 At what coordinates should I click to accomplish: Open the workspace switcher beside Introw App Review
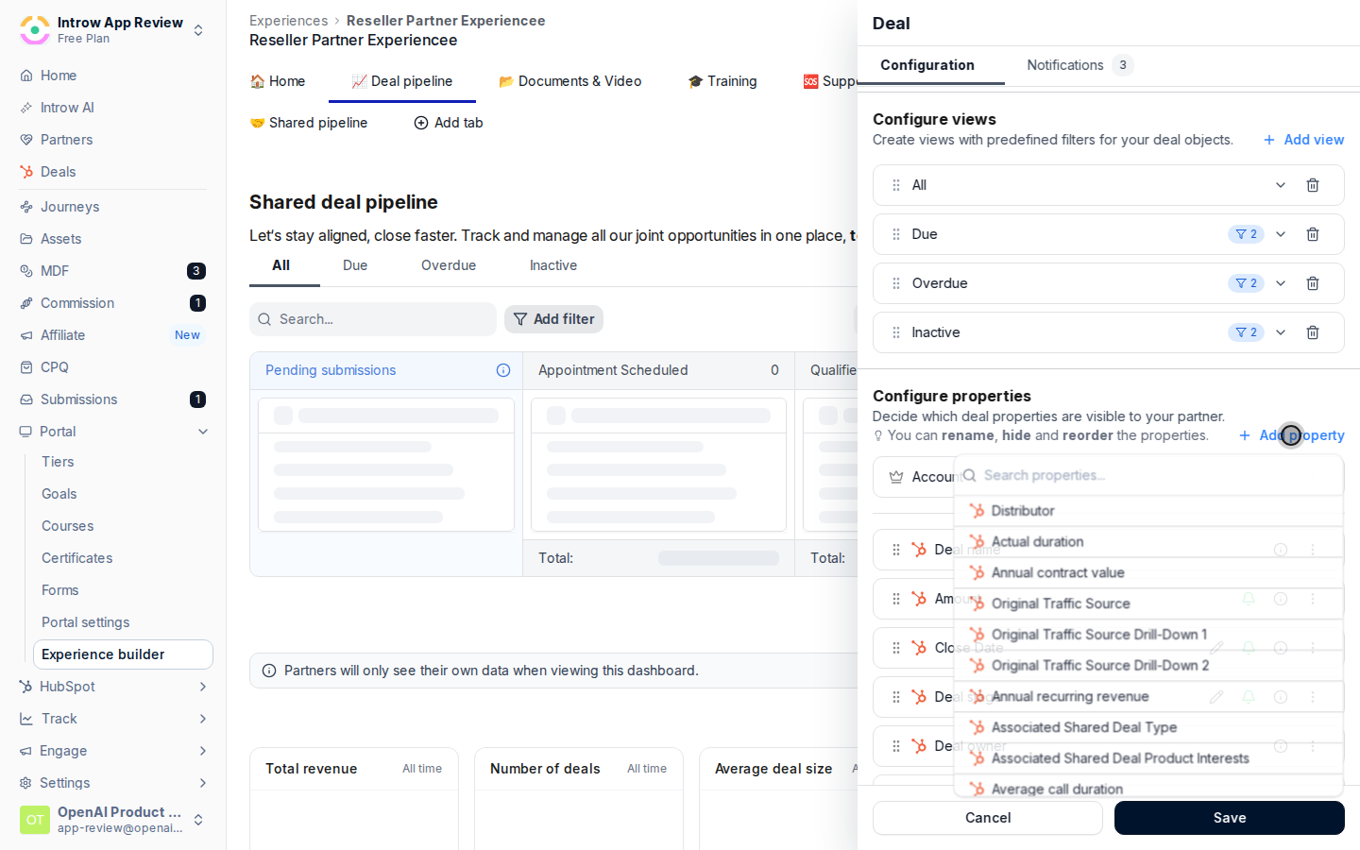click(x=198, y=30)
